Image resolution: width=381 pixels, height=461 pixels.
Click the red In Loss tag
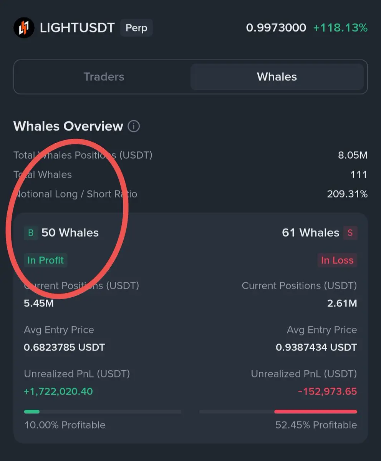point(337,260)
